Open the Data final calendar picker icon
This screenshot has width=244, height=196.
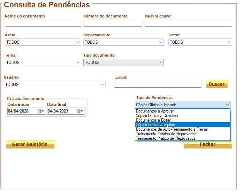[x=79, y=111]
